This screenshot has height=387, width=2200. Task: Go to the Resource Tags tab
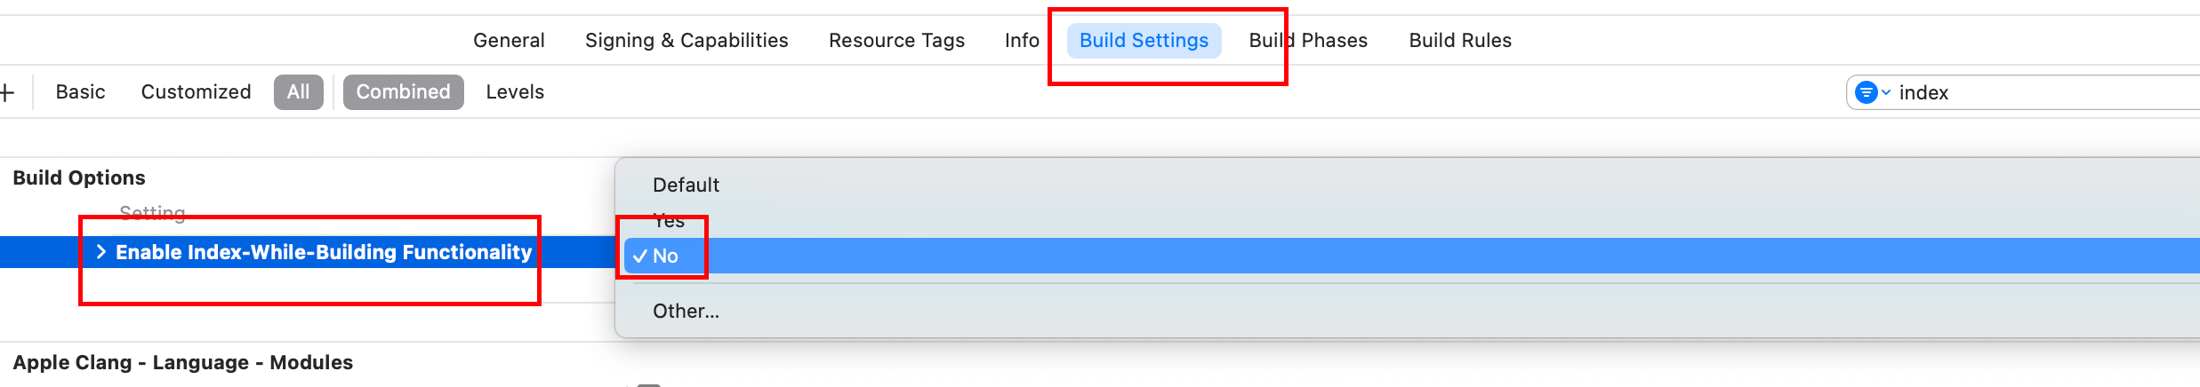pos(896,41)
